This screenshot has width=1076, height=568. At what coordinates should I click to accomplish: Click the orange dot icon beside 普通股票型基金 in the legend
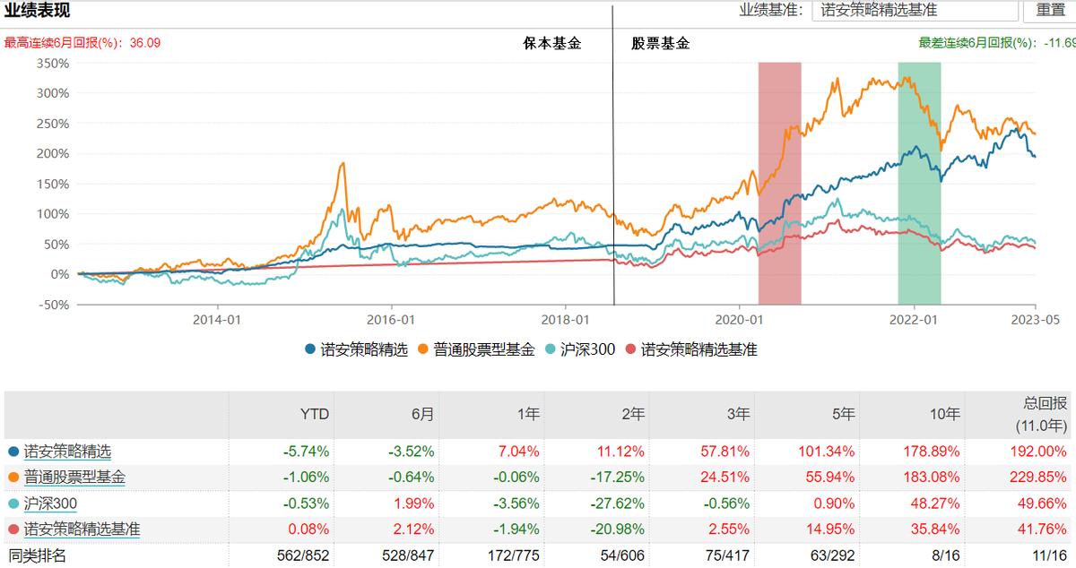tap(422, 349)
